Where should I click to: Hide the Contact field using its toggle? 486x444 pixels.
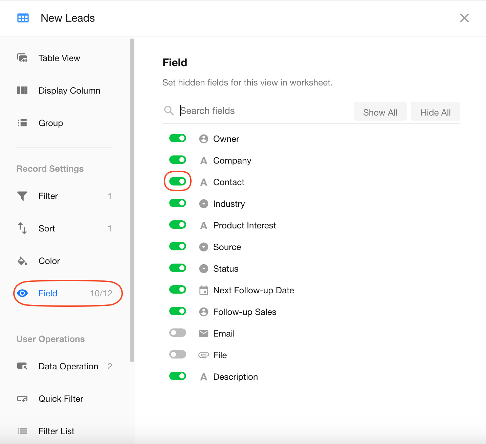click(178, 181)
